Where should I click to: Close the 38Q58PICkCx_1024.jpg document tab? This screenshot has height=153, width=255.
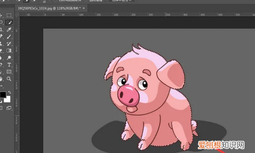(x=84, y=8)
